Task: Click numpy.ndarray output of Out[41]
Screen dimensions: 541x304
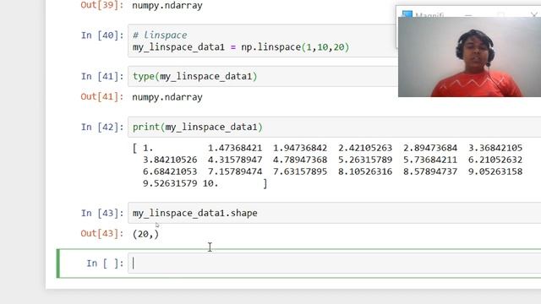Action: [x=167, y=97]
